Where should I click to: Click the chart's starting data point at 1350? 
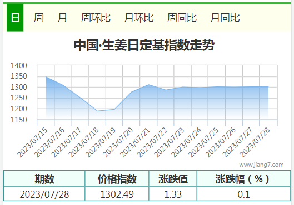coord(46,76)
